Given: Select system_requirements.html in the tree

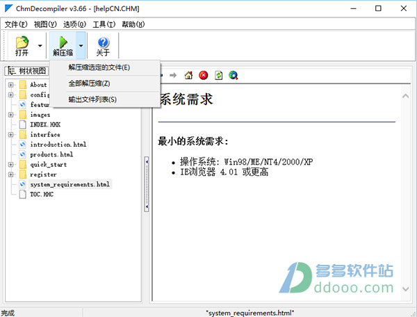Looking at the screenshot, I should [x=70, y=184].
